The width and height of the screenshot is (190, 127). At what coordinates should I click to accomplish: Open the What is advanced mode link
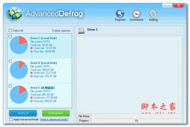pos(54,119)
